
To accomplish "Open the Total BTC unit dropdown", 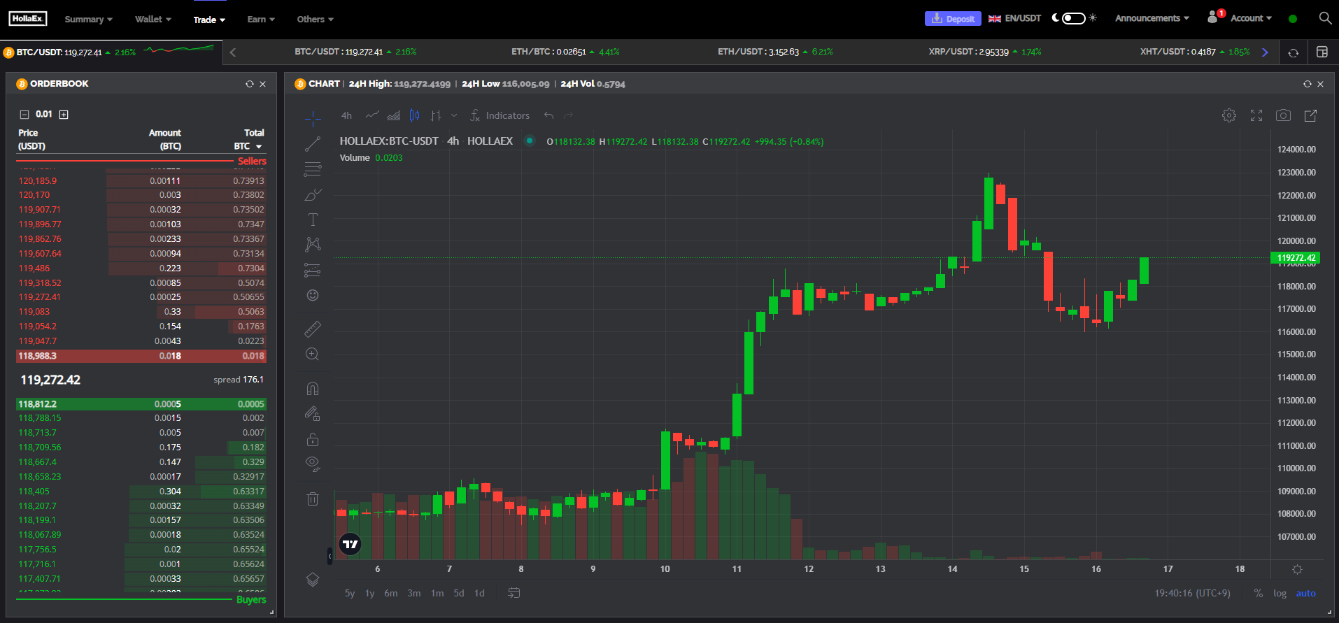I will (x=248, y=146).
